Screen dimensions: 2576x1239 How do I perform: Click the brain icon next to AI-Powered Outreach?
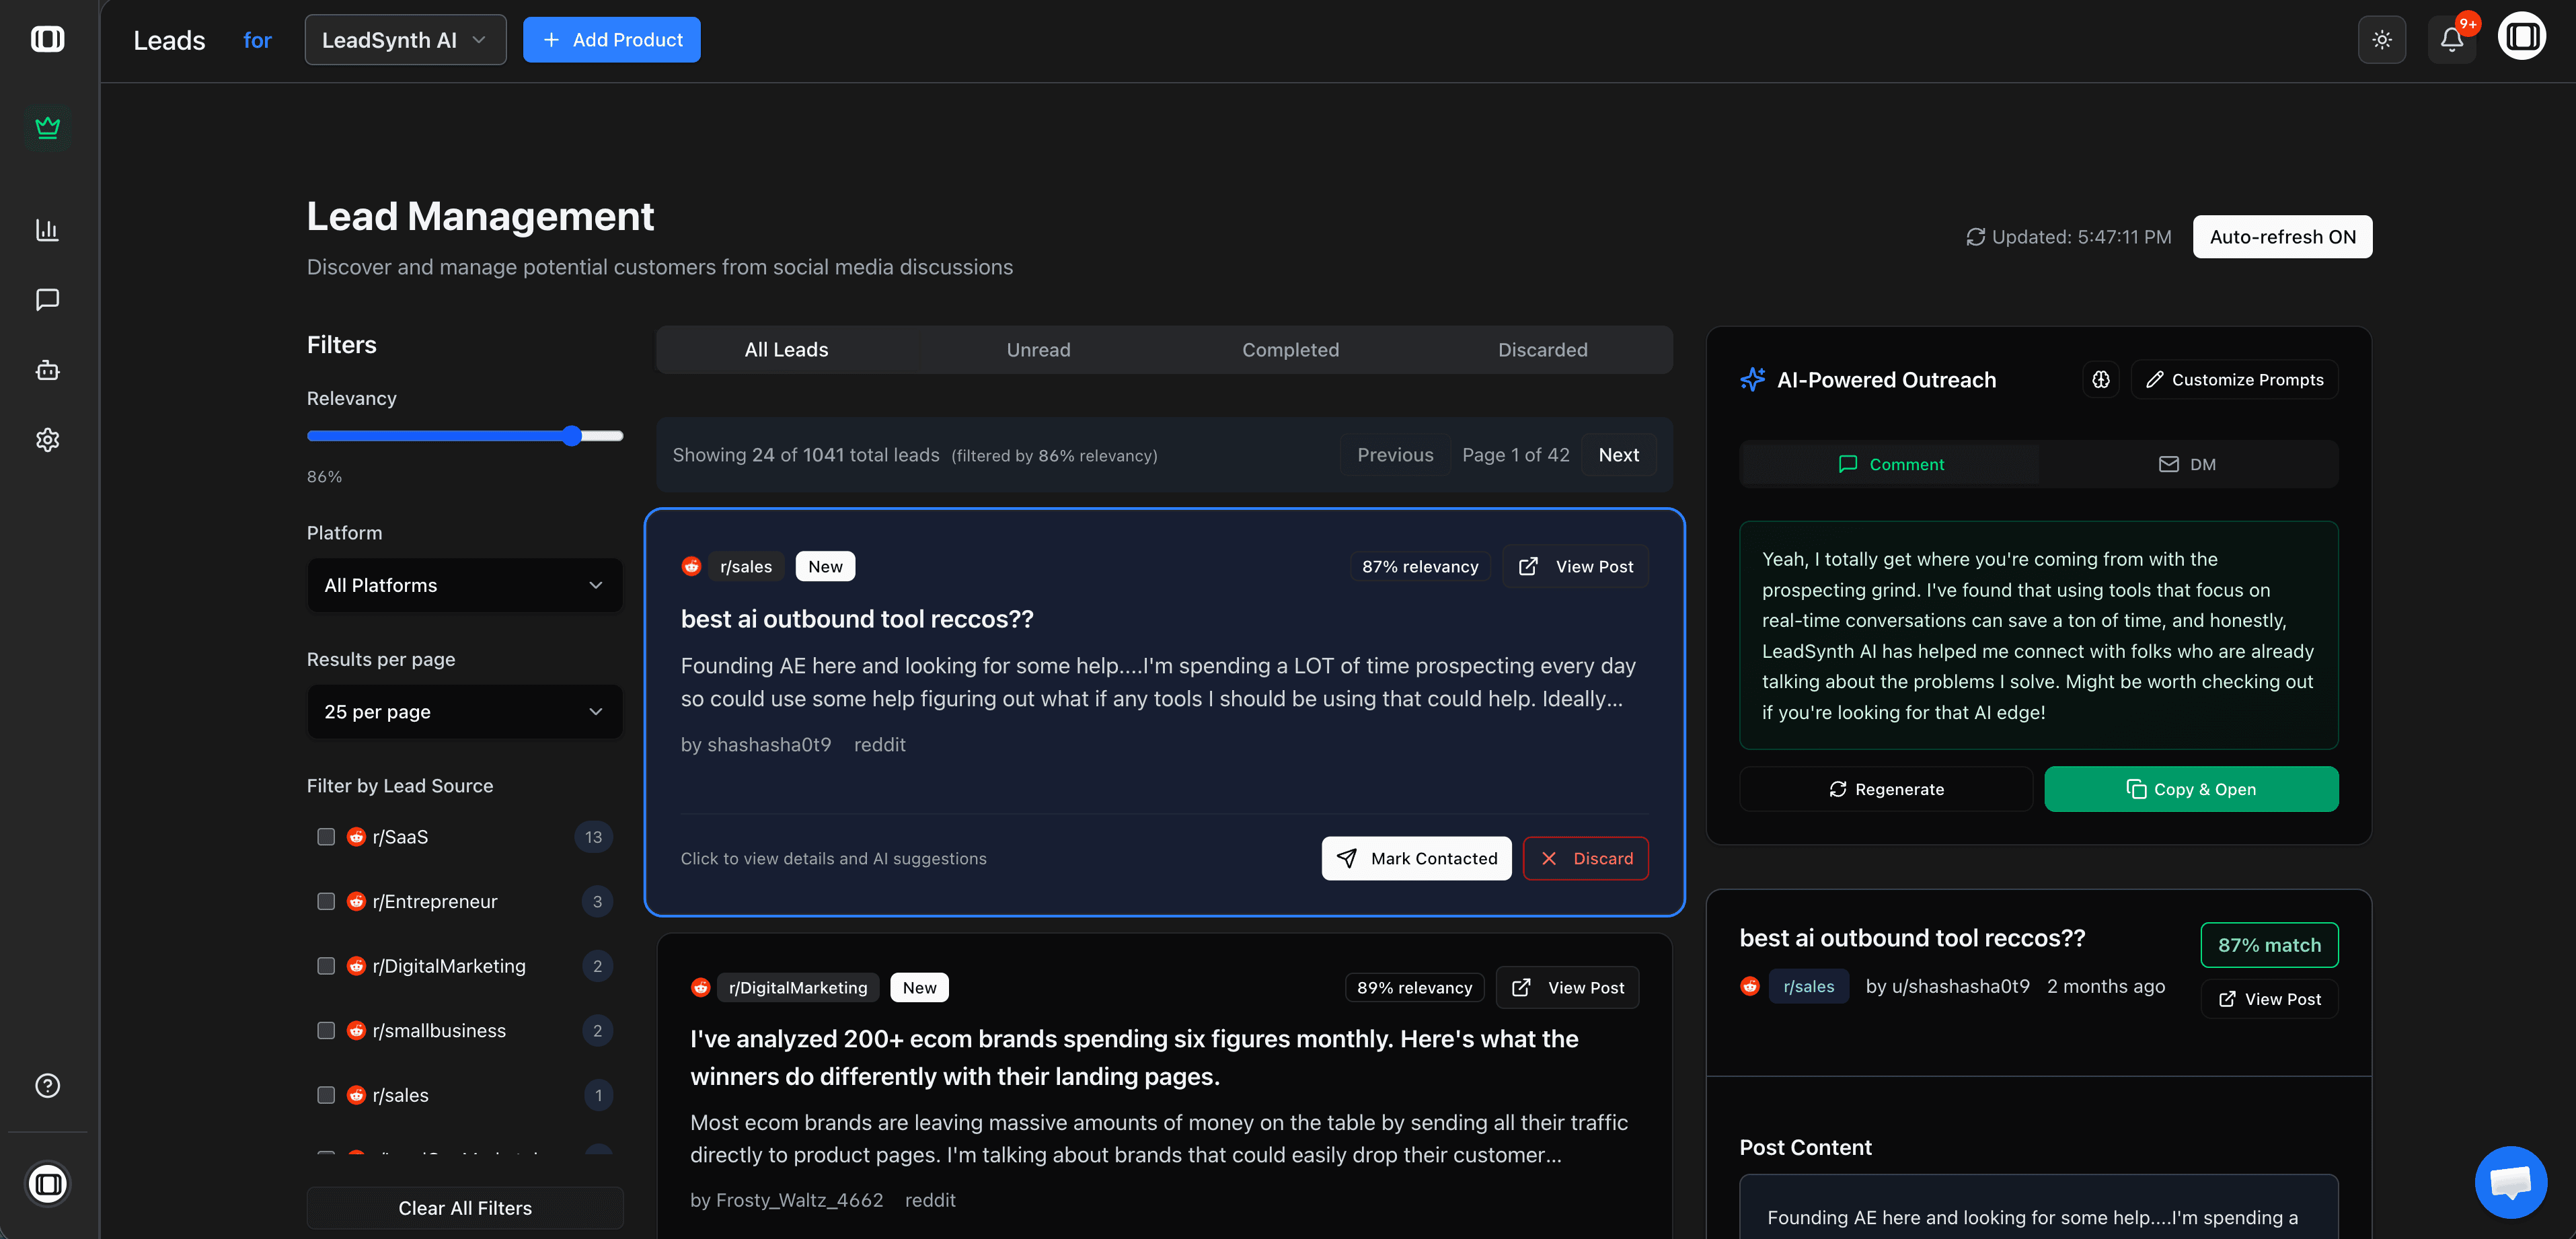tap(2101, 379)
